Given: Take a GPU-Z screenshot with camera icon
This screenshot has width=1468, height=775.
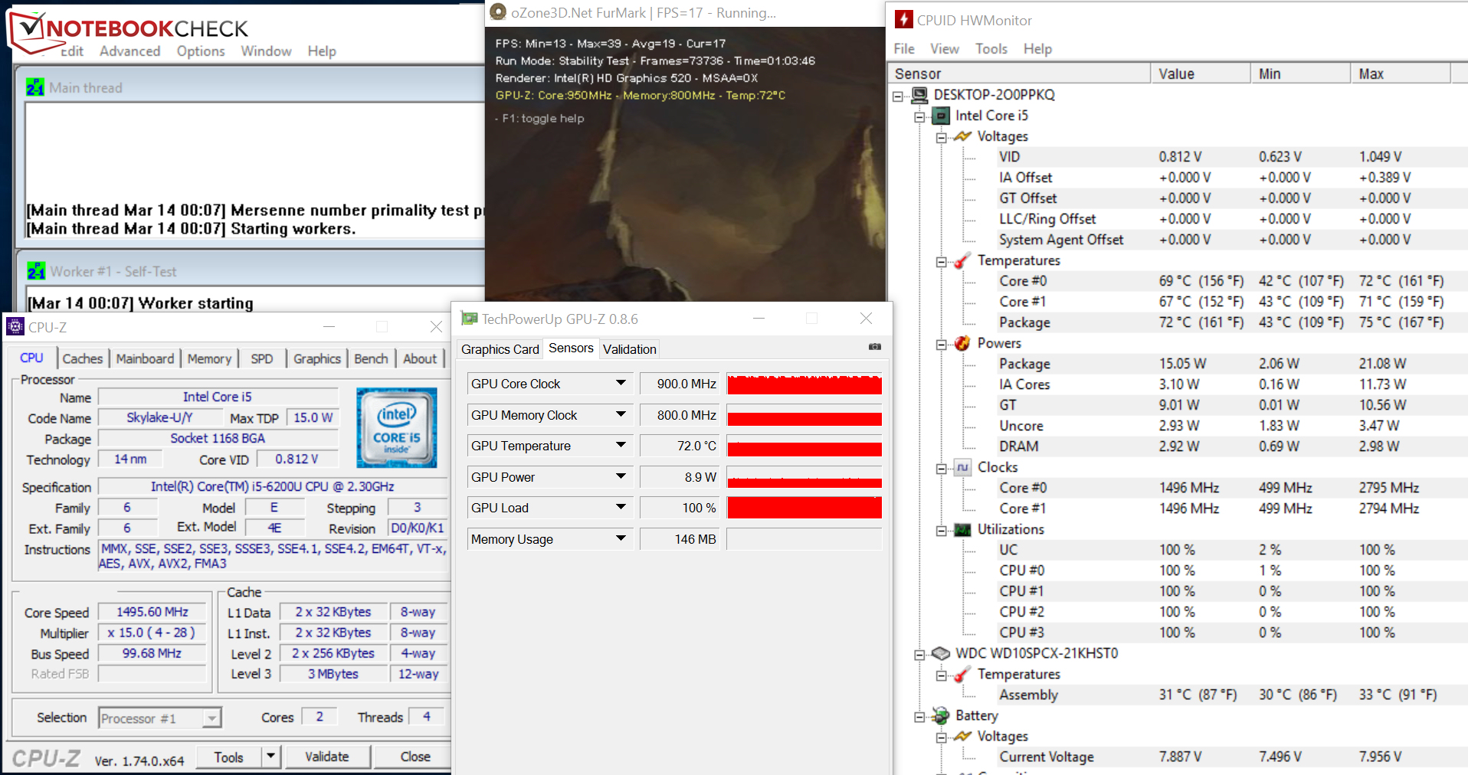Looking at the screenshot, I should [875, 347].
